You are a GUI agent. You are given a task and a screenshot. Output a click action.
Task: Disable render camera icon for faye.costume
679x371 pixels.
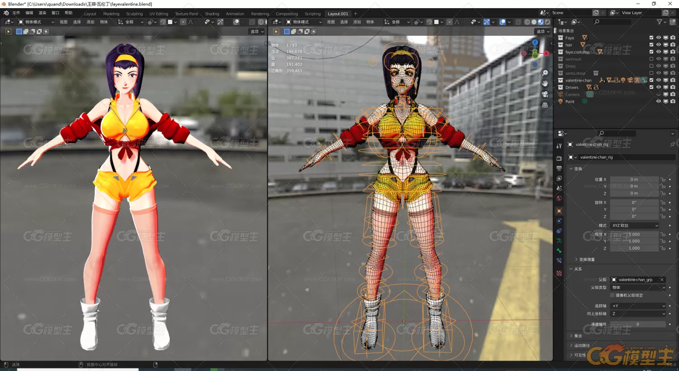[x=673, y=52]
